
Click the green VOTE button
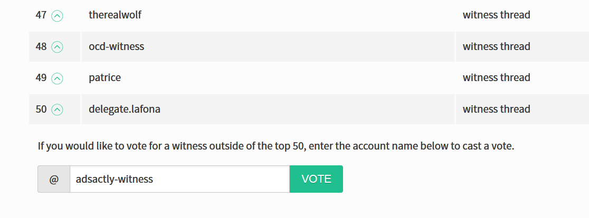pos(316,179)
